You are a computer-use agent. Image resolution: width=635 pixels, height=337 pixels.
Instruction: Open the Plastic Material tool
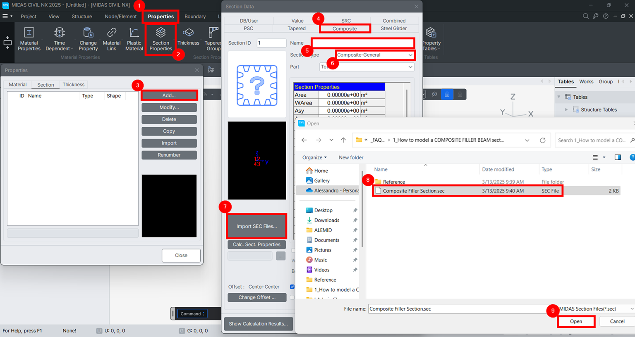point(134,39)
